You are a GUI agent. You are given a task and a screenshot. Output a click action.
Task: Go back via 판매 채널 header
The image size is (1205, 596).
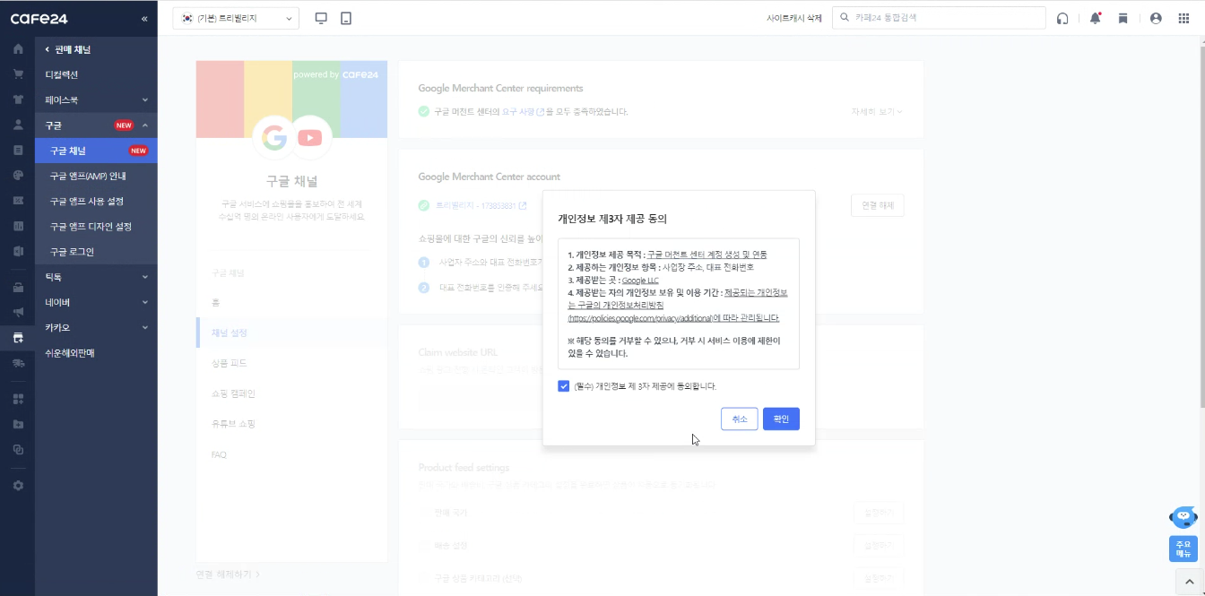[68, 49]
